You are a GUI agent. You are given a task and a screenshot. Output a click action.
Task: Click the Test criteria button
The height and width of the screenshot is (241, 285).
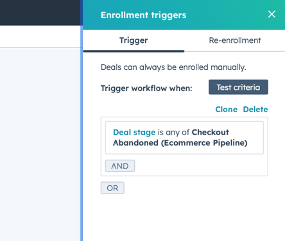tap(238, 87)
